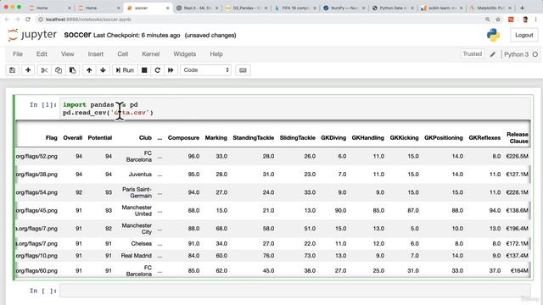Switch to the scikit-learn browser tab
Viewport: 543px width, 305px height.
(442, 8)
